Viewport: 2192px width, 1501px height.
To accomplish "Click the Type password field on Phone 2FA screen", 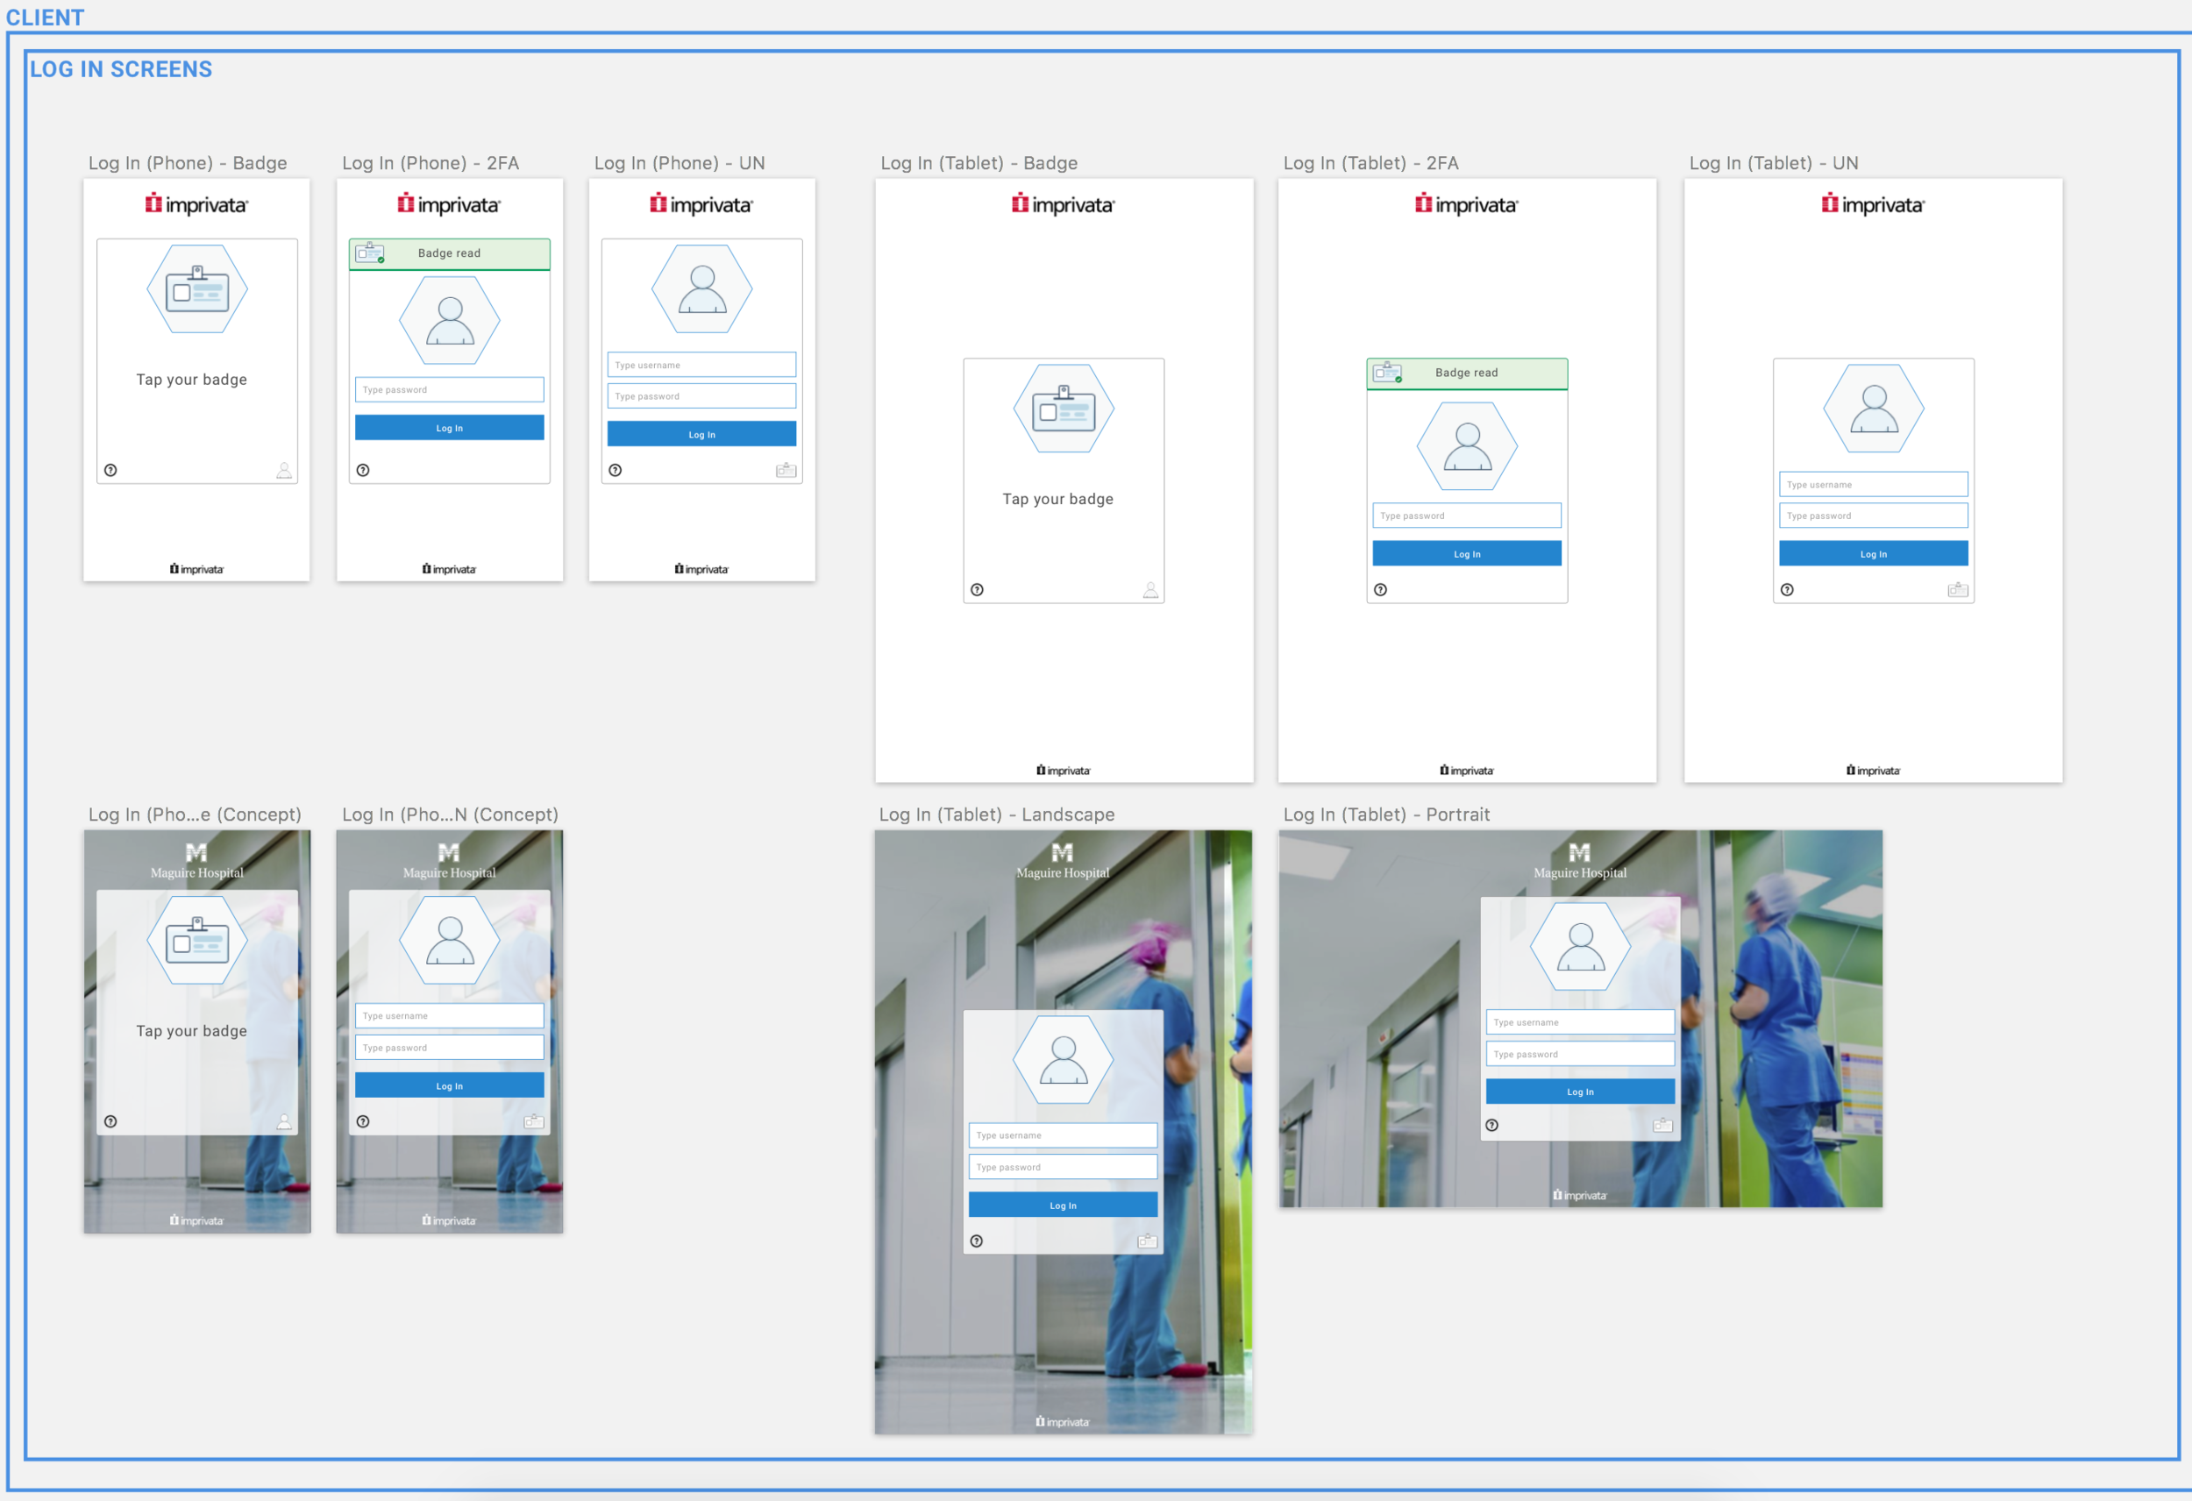I will pyautogui.click(x=449, y=388).
